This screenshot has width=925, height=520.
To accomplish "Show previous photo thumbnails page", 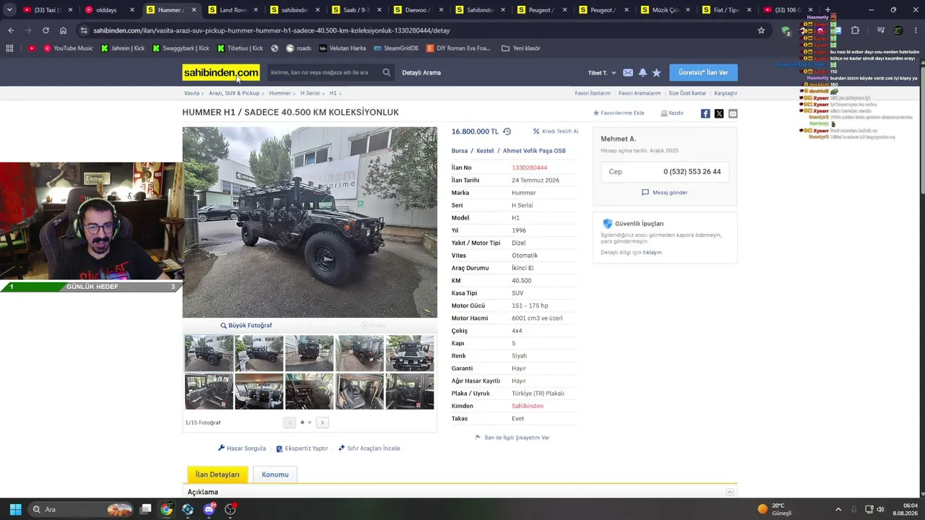I will click(x=290, y=422).
